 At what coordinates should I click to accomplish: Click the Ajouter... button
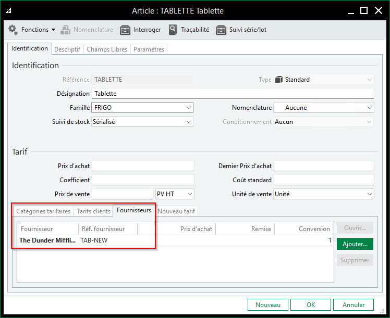tap(355, 244)
